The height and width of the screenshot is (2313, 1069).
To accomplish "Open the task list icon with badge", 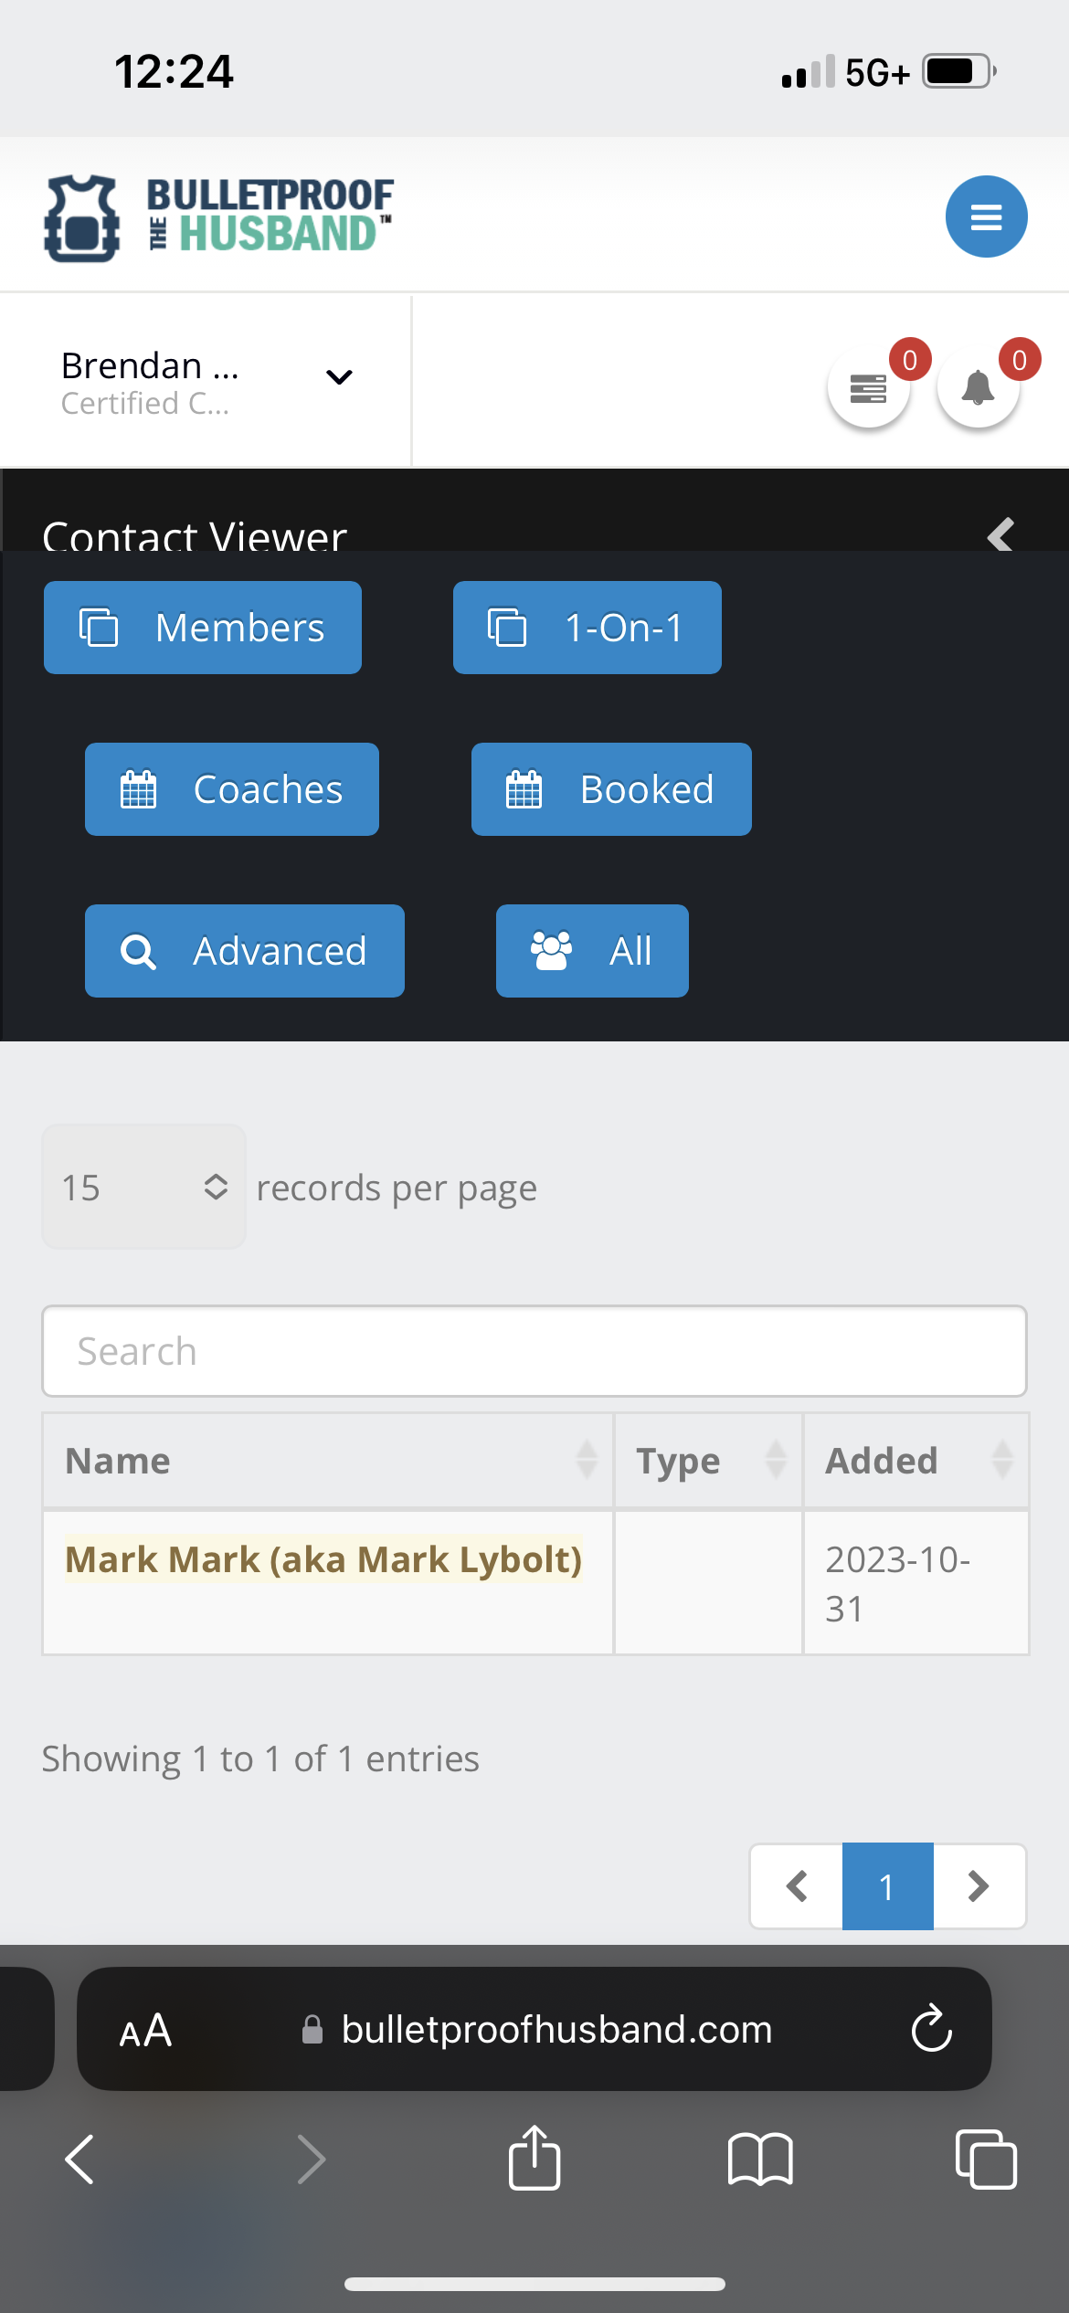I will 868,387.
